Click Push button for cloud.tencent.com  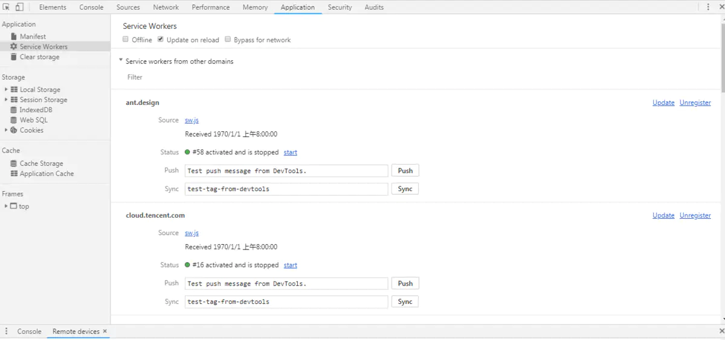pyautogui.click(x=405, y=283)
